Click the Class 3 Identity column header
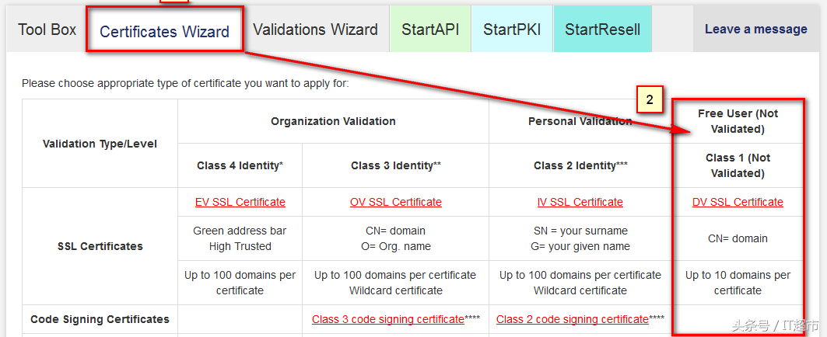 point(395,165)
